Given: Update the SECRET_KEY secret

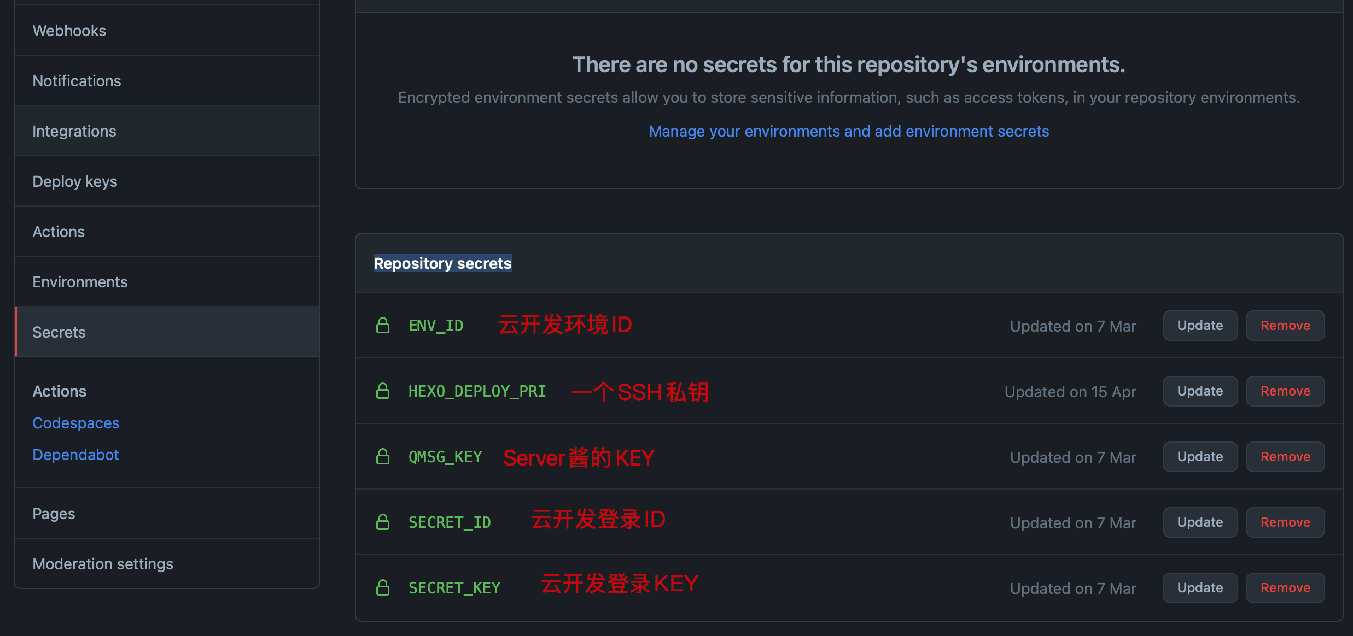Looking at the screenshot, I should point(1200,588).
